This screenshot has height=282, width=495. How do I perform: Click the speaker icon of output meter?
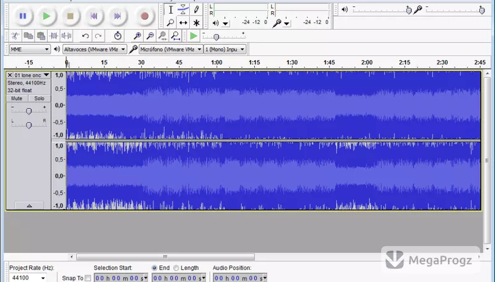(215, 23)
